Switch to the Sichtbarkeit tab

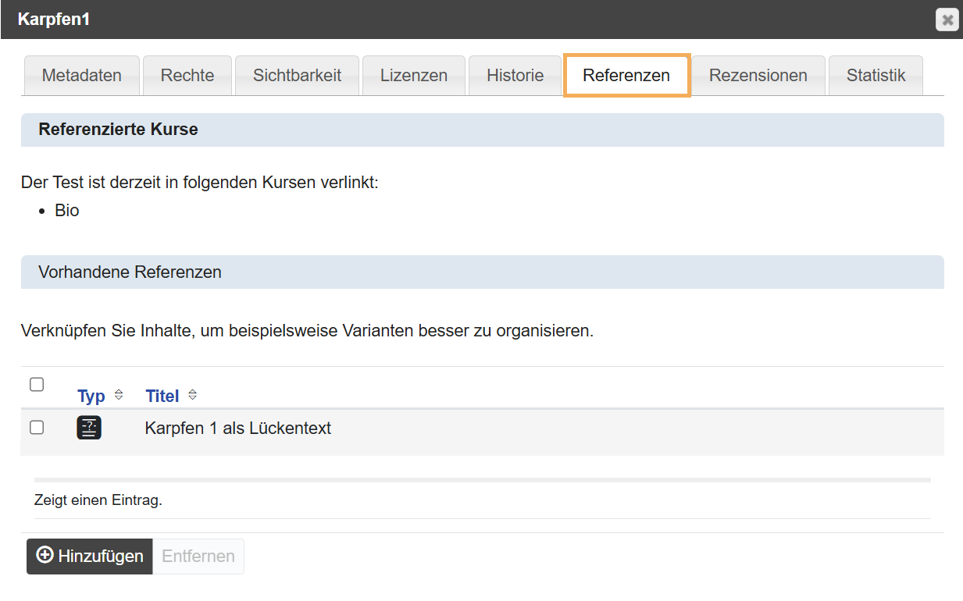(x=297, y=75)
